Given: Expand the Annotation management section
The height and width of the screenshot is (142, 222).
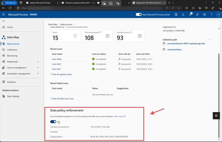Looking at the screenshot, I should [x=38, y=74].
